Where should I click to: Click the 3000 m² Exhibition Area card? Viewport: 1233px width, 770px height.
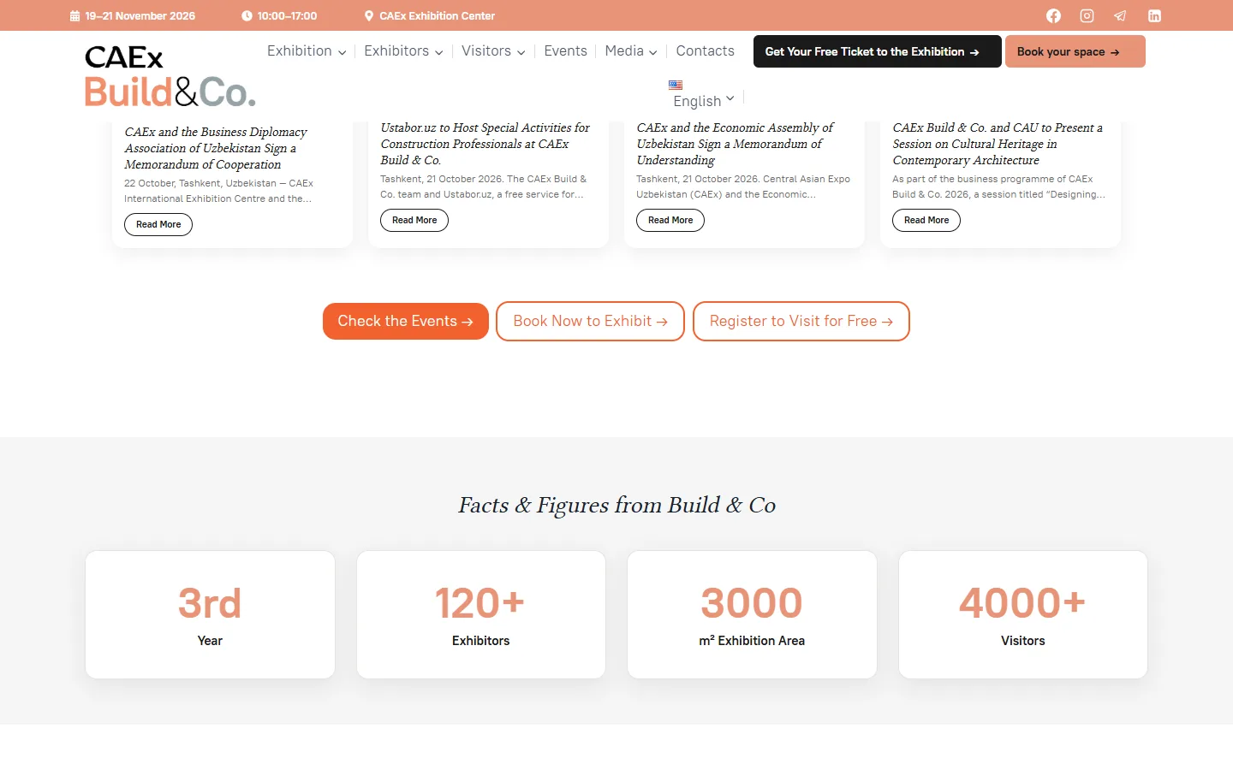point(752,614)
